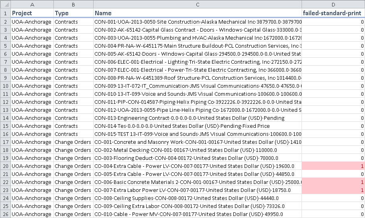Select row 20 header
The width and height of the screenshot is (365, 218).
[x=5, y=166]
